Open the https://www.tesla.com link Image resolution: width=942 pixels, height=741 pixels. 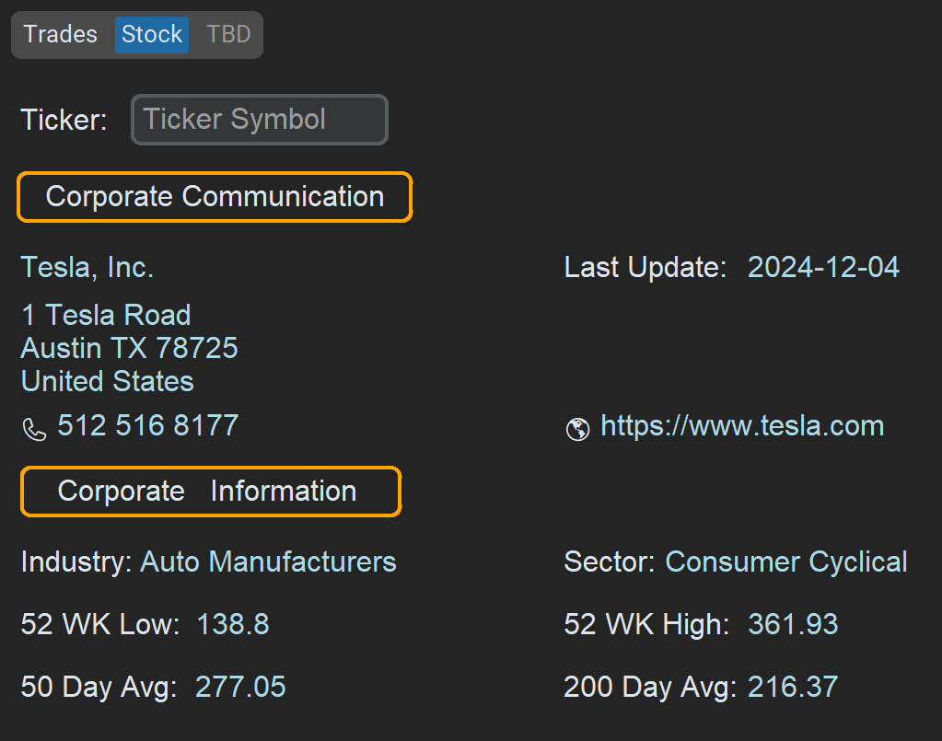point(741,426)
